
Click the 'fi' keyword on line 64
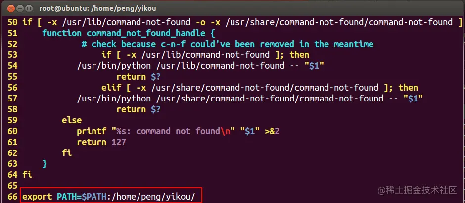pyautogui.click(x=27, y=174)
